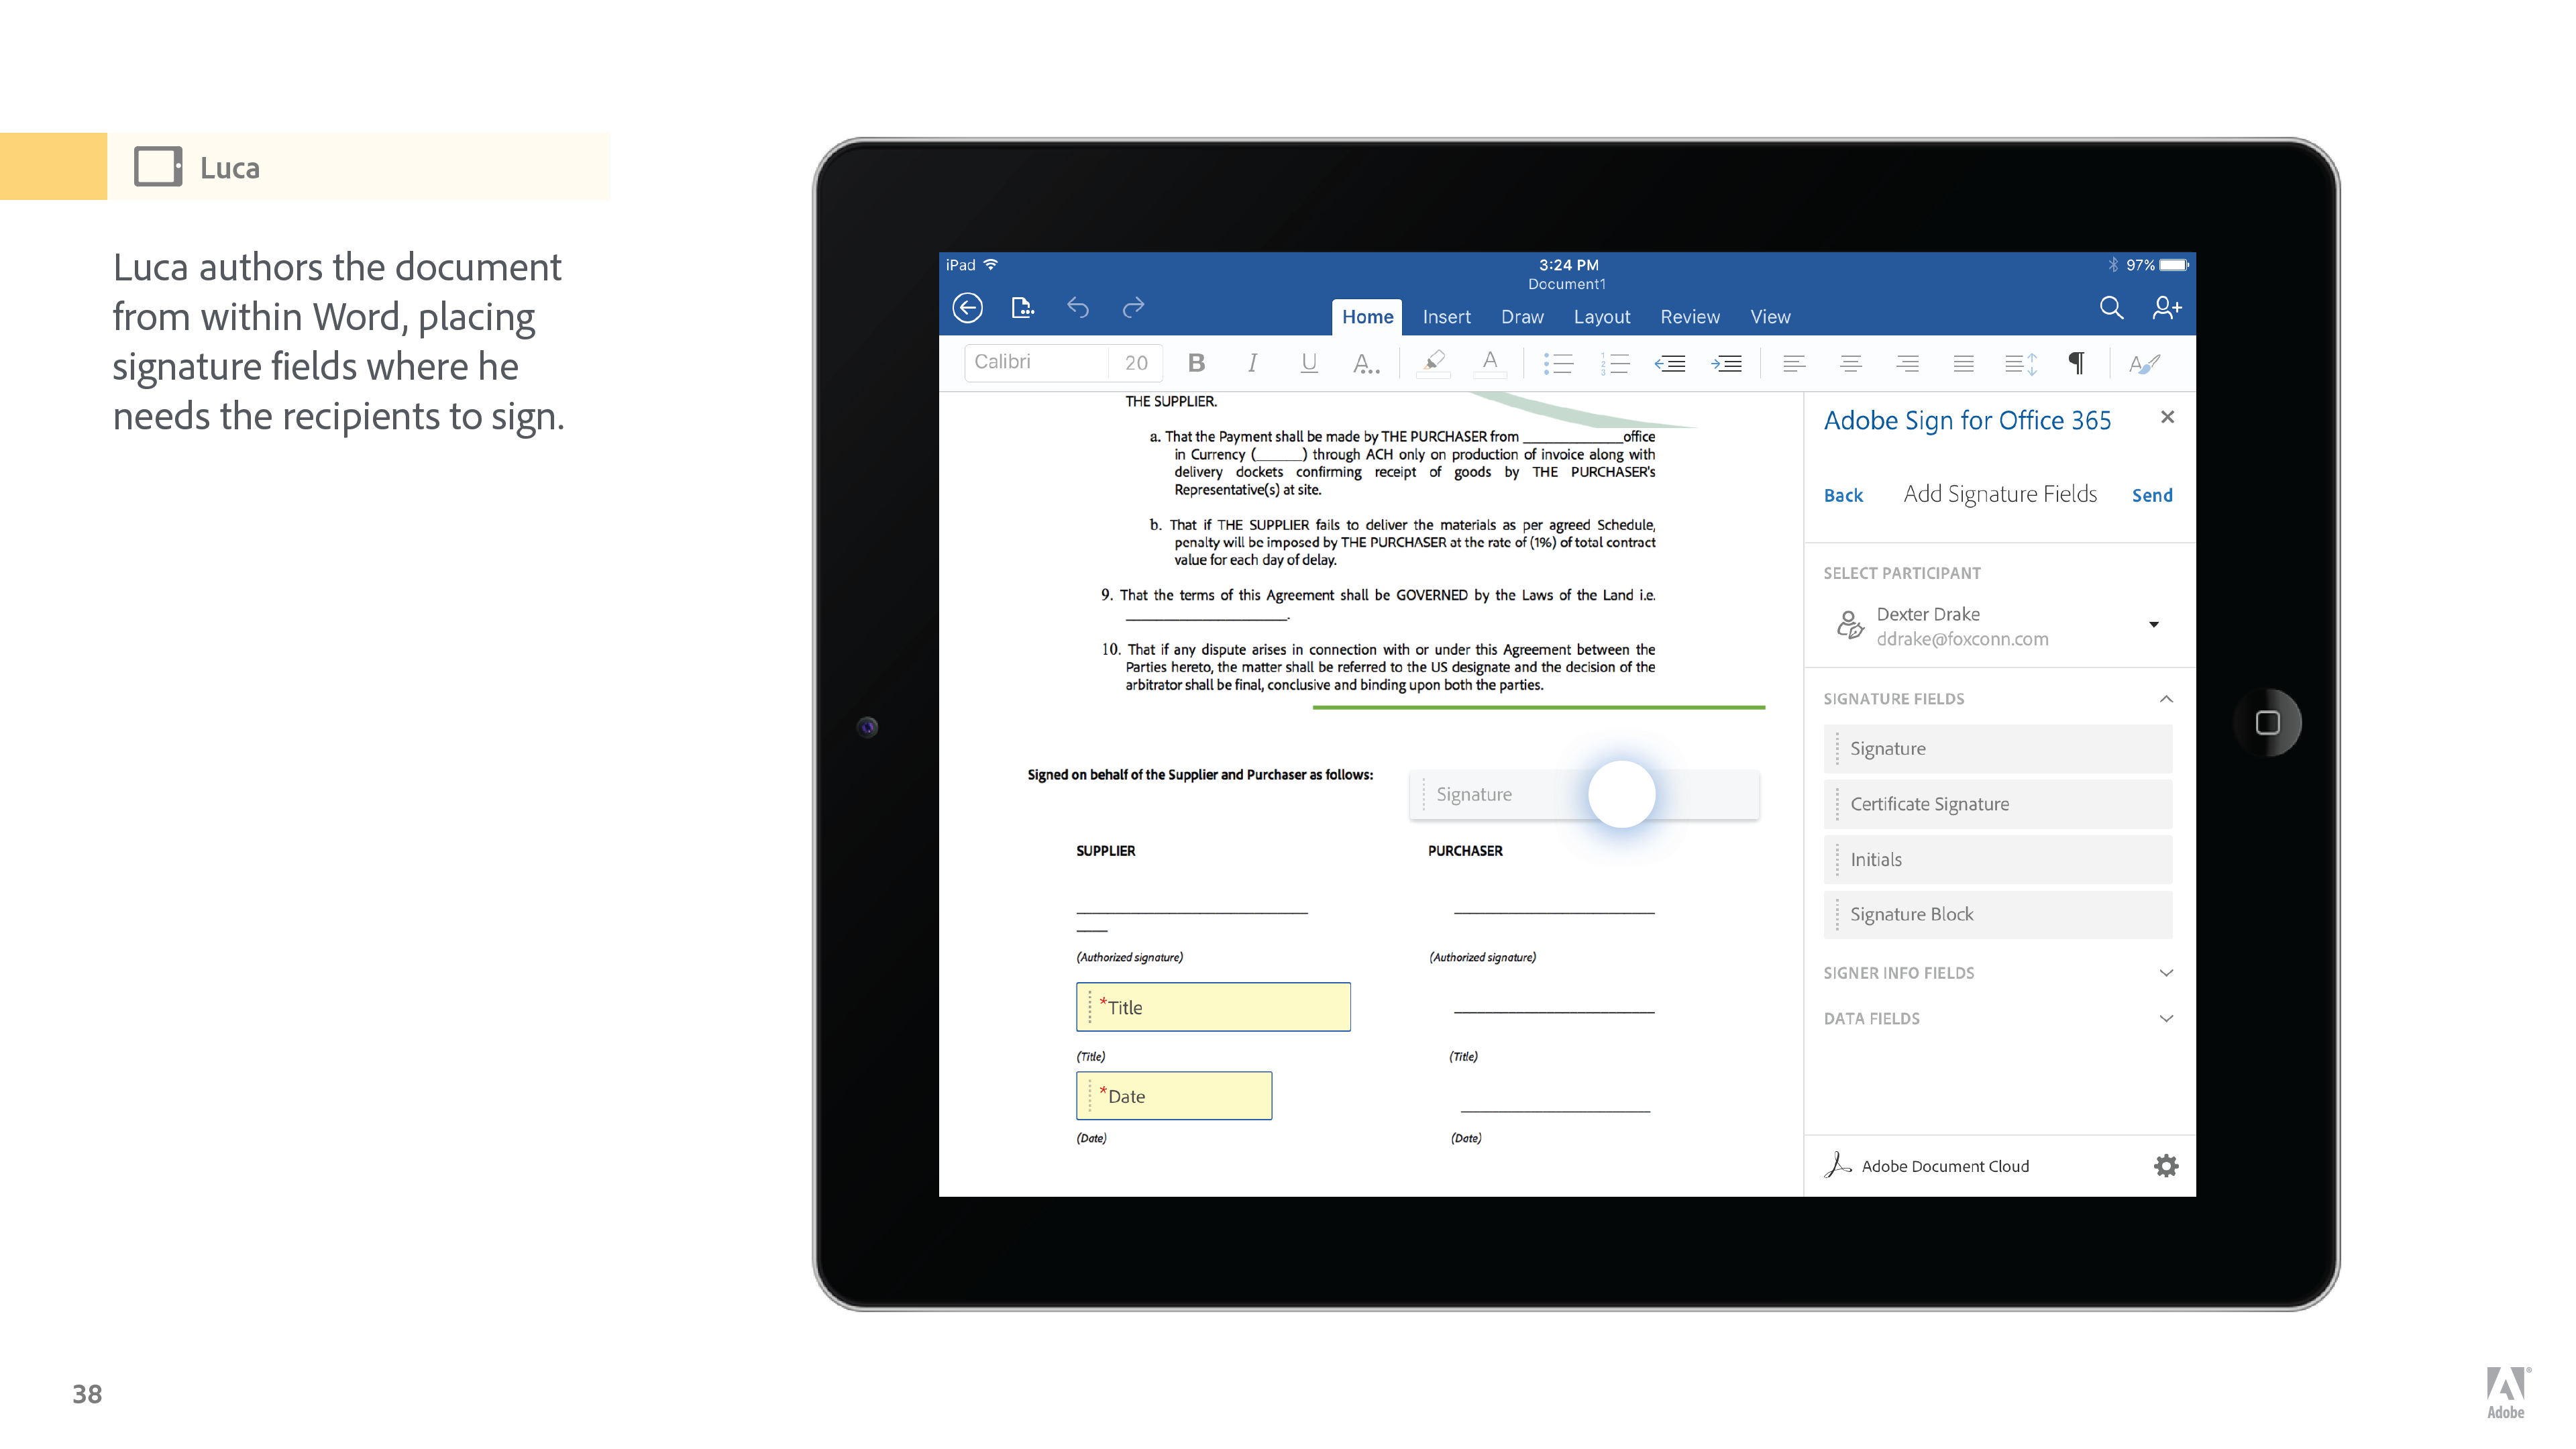Open search with magnifier icon
The width and height of the screenshot is (2576, 1449).
click(x=2111, y=308)
